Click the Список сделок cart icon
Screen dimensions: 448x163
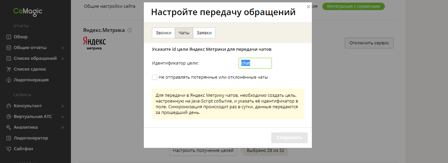pyautogui.click(x=9, y=69)
